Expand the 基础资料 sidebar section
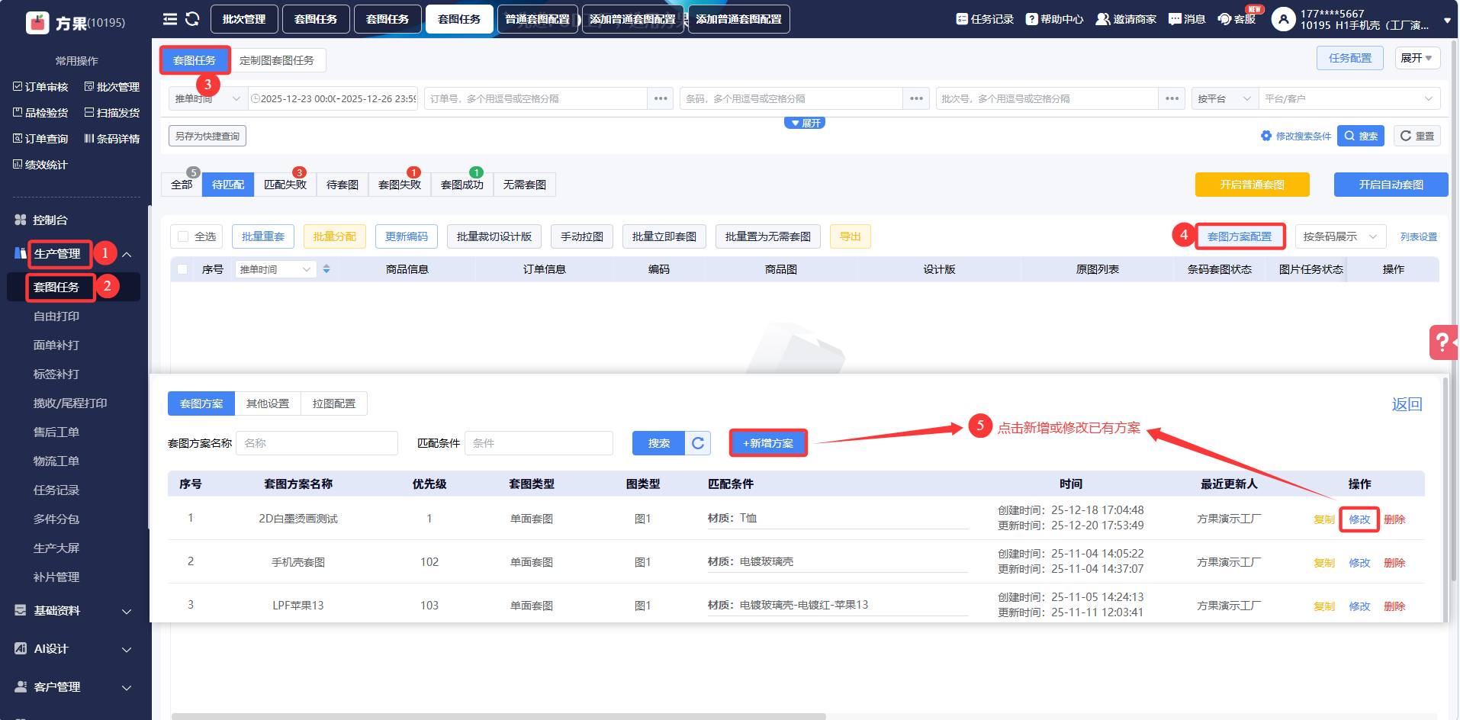Image resolution: width=1460 pixels, height=720 pixels. pyautogui.click(x=73, y=611)
